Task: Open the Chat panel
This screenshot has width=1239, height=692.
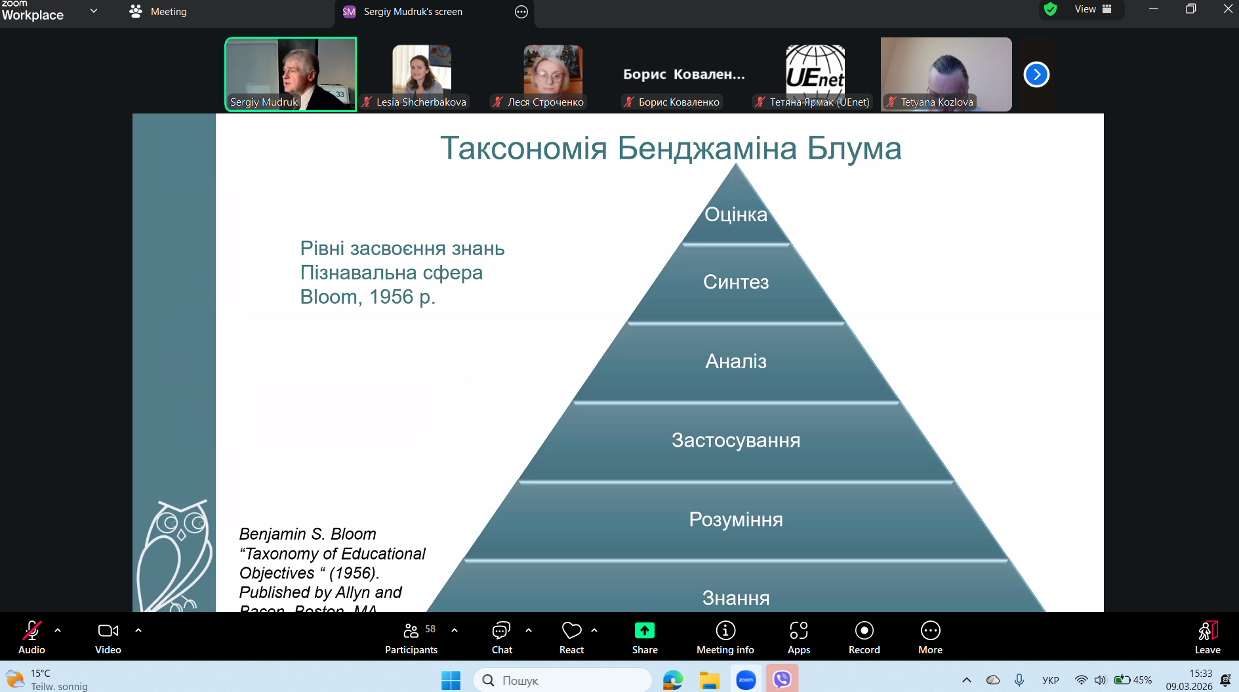Action: tap(502, 638)
